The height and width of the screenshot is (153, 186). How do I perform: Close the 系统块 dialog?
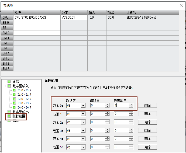pyautogui.click(x=181, y=5)
